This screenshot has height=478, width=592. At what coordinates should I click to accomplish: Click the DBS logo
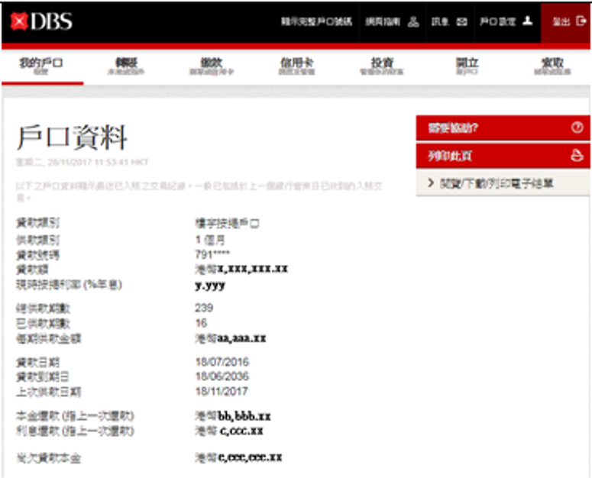click(42, 21)
